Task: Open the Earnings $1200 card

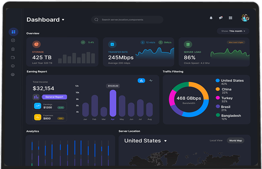Action: [x=50, y=106]
